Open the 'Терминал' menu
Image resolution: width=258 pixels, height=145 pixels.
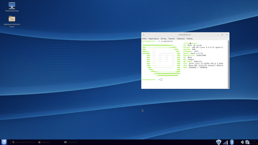pyautogui.click(x=181, y=39)
